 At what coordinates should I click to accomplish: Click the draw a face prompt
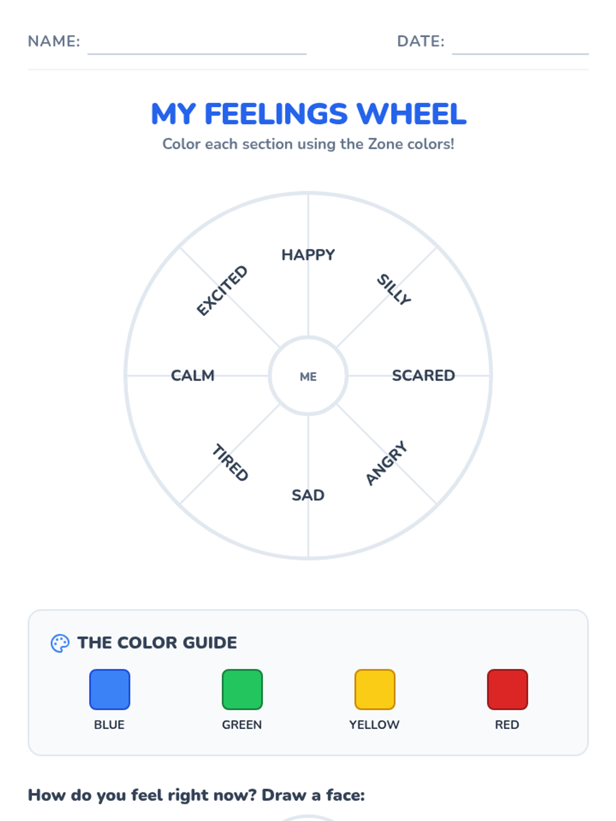coord(197,795)
